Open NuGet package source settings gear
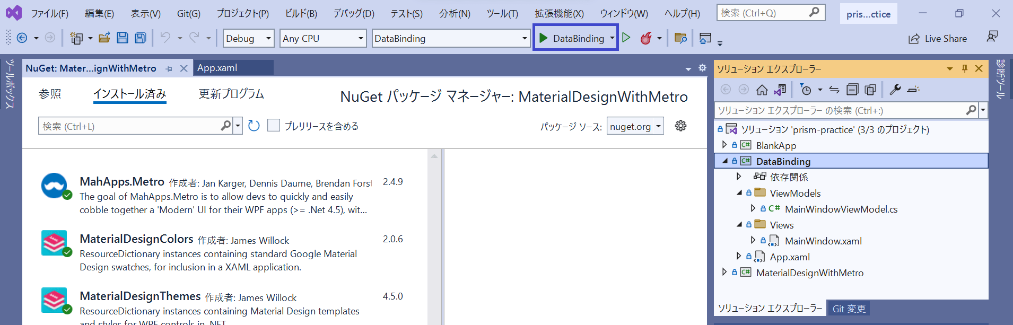 click(680, 126)
